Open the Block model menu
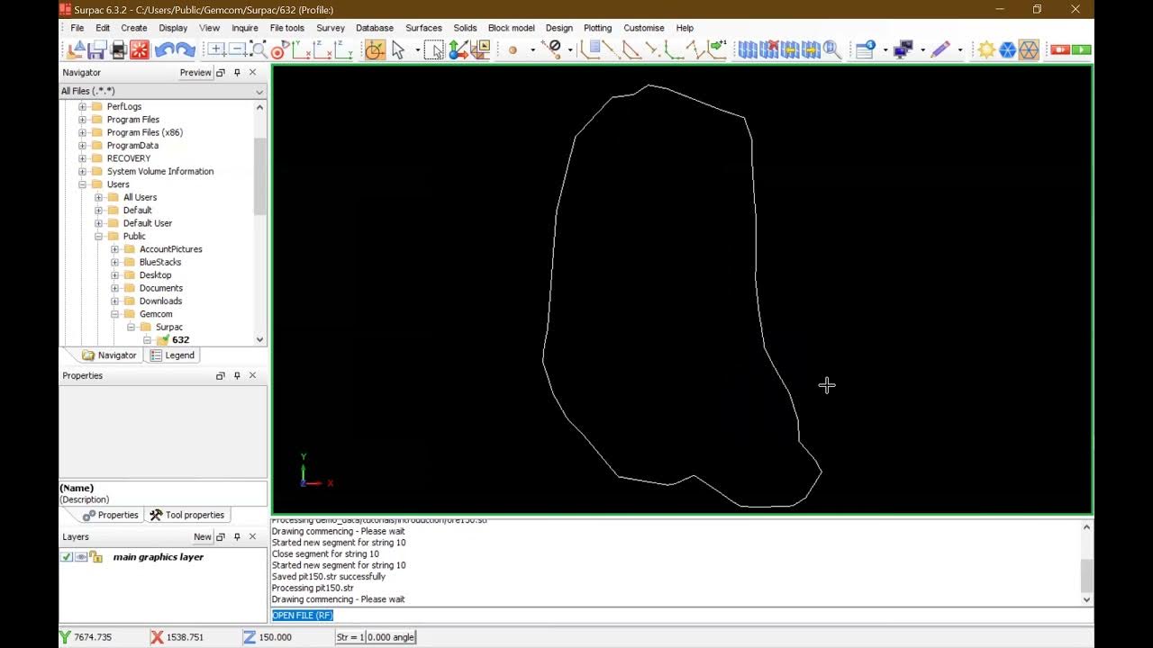 point(511,28)
